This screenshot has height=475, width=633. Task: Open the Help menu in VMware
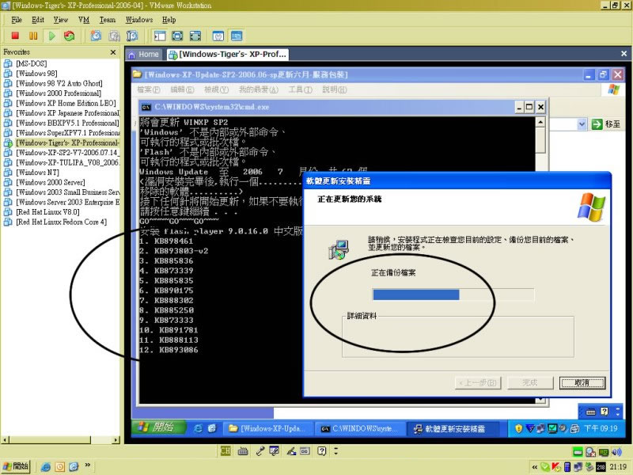point(169,20)
